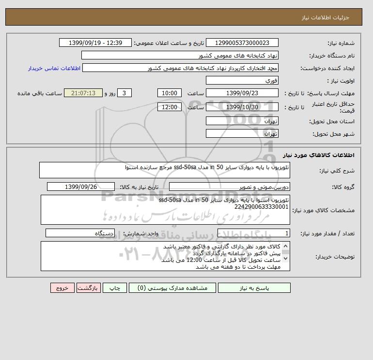This screenshot has height=360, width=373.
Task: Click the buyer notes text area
Action: coord(165,256)
